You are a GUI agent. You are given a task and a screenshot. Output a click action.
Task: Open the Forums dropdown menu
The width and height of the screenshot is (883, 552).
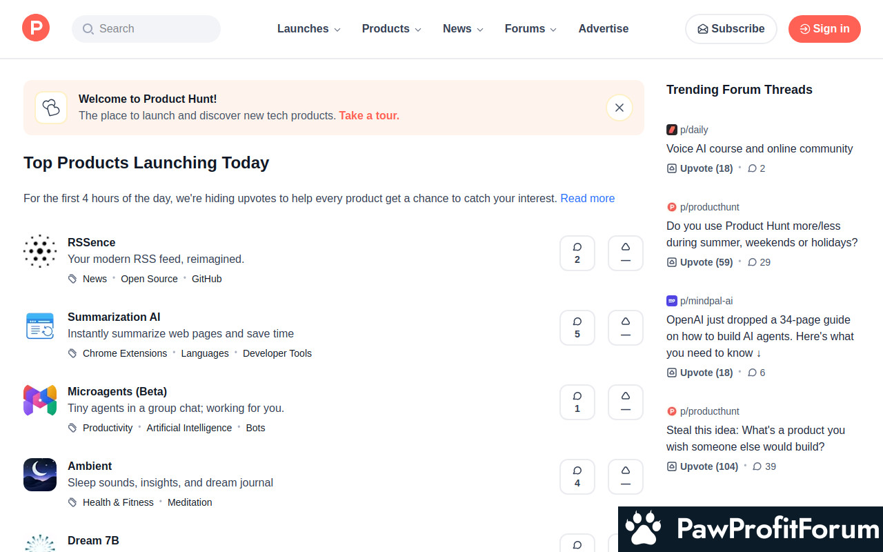coord(530,29)
